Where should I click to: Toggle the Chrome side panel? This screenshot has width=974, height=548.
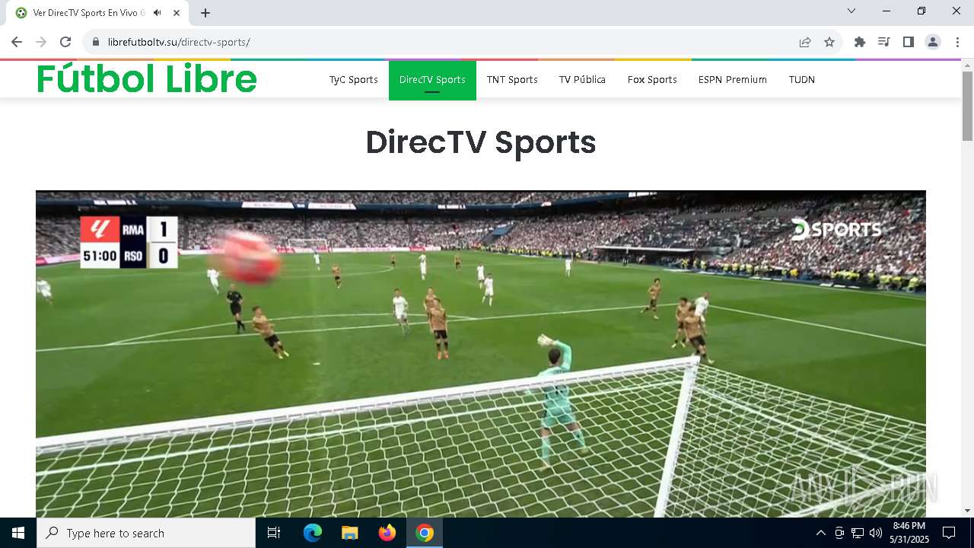909,42
